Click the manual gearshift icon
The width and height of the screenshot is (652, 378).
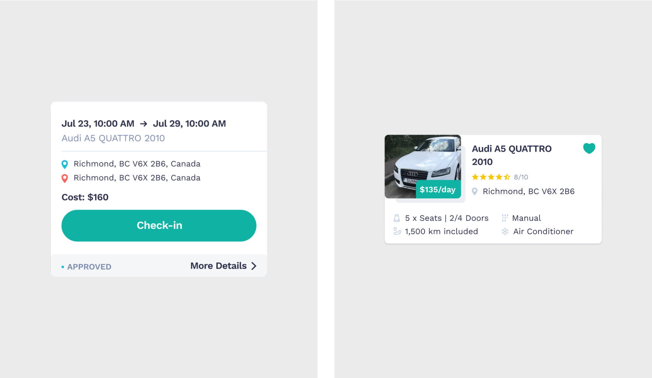tap(505, 218)
